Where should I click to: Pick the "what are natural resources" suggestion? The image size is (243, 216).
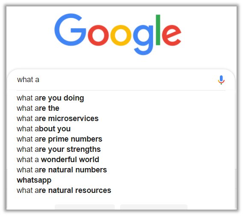pos(64,190)
